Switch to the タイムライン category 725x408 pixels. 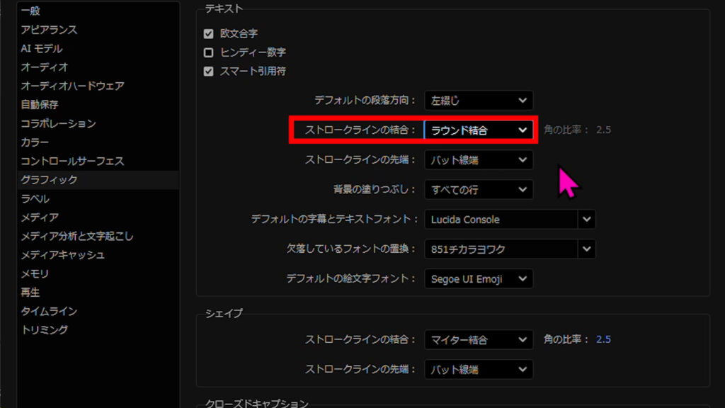(49, 311)
